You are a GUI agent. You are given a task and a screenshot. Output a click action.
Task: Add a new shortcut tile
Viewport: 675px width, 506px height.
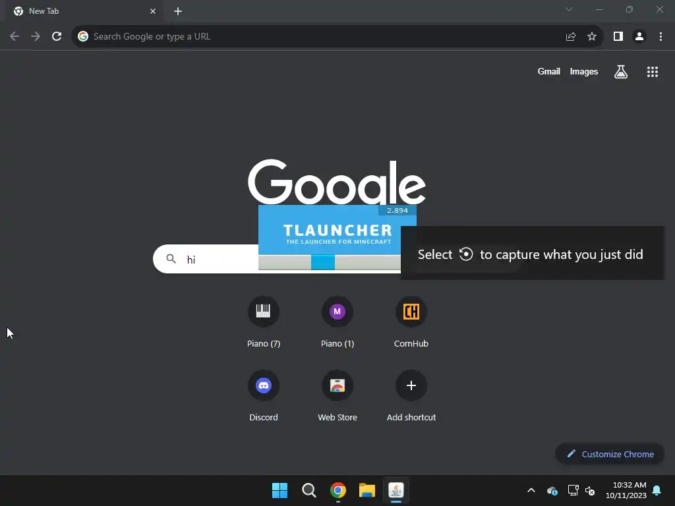[x=411, y=395]
